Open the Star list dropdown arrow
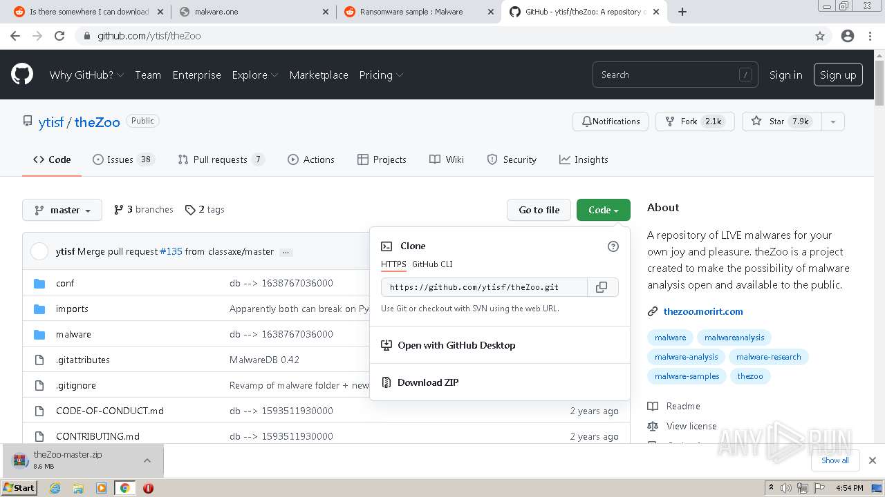The height and width of the screenshot is (497, 885). tap(833, 121)
